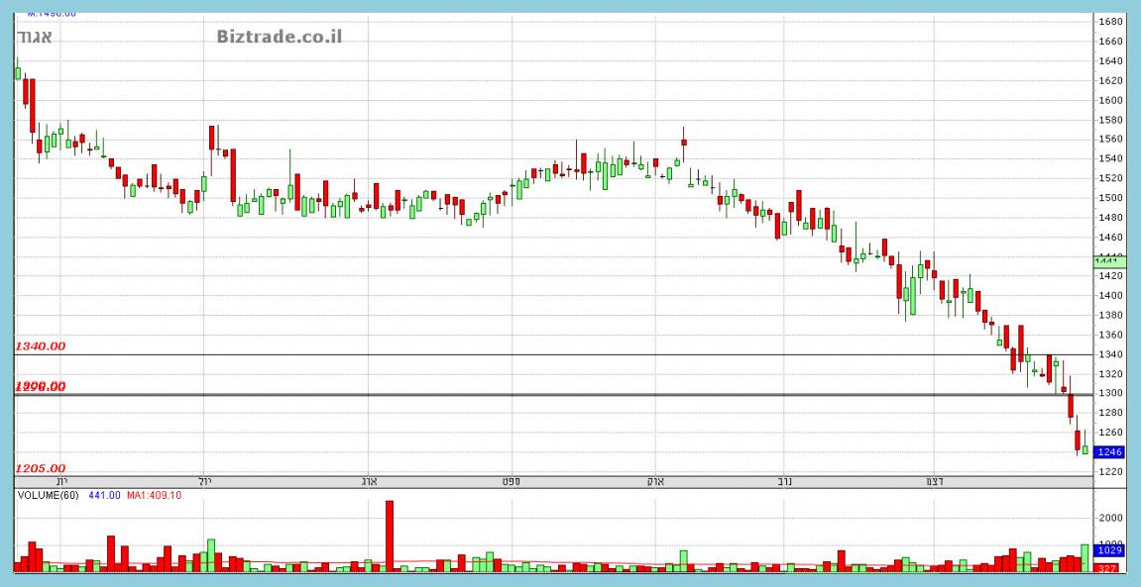Viewport: 1141px width, 587px height.
Task: Click the 1340.00 resistance level label
Action: click(40, 346)
